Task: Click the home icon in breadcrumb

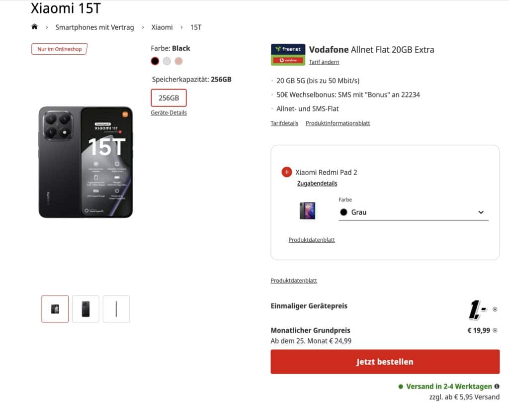Action: click(x=34, y=27)
